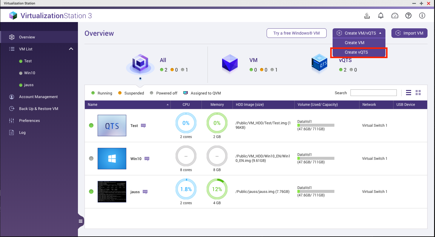Collapse the VM List tree chevron

coord(71,49)
